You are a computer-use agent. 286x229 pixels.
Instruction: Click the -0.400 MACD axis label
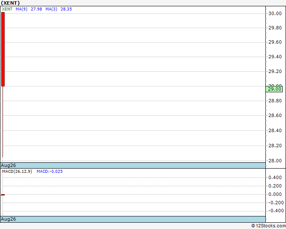pos(275,211)
